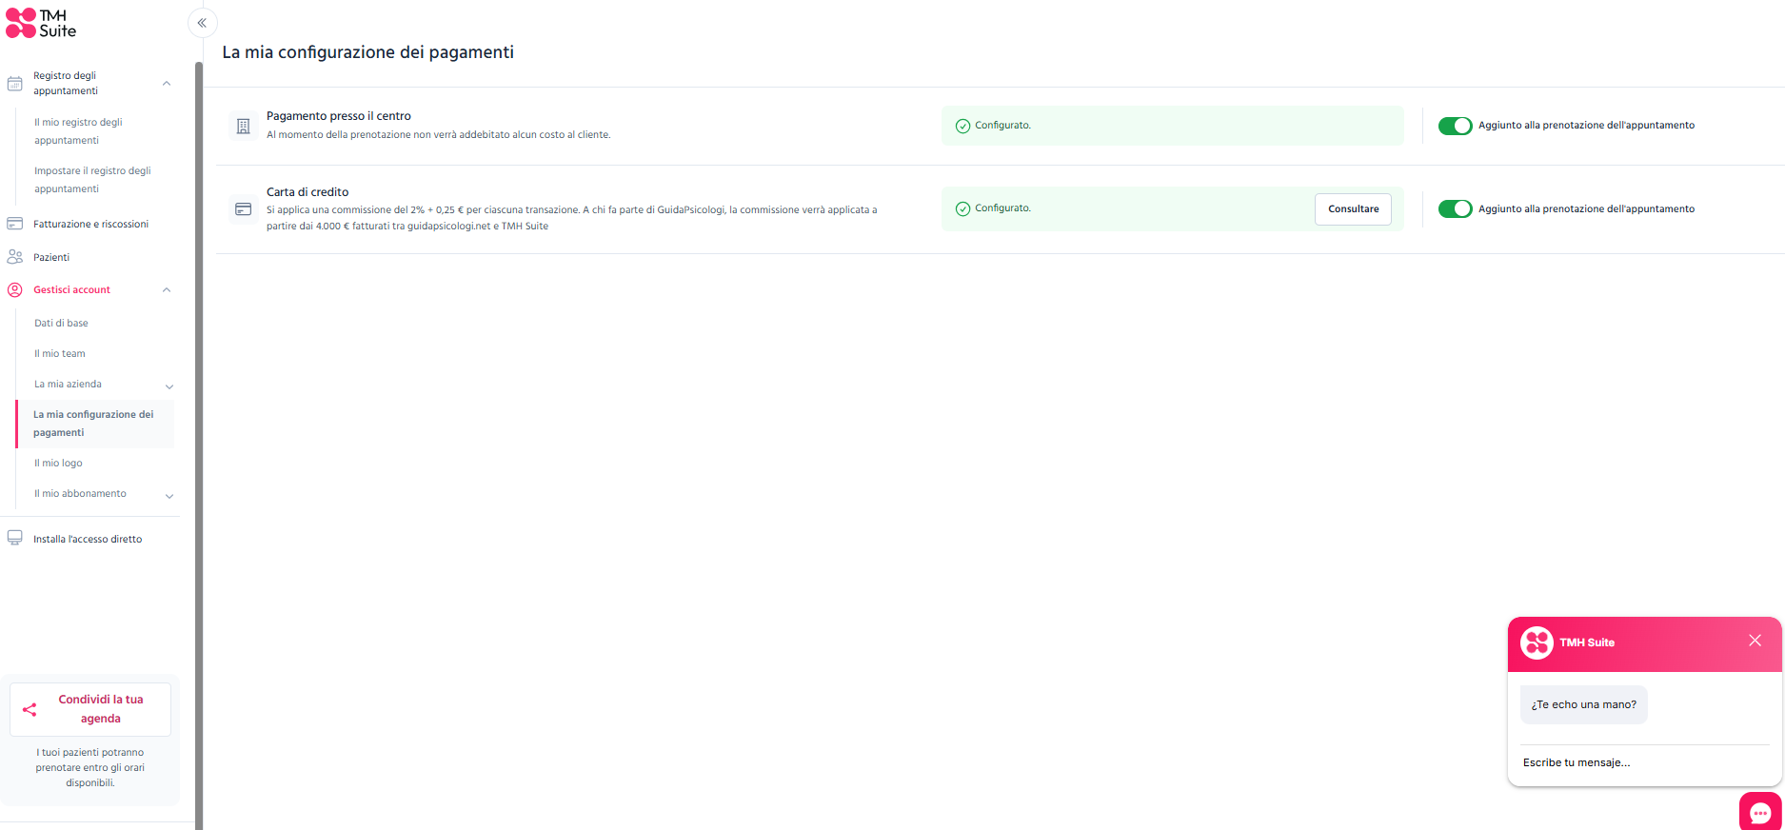This screenshot has height=830, width=1785.
Task: Select Il mio team menu item
Action: [x=60, y=353]
